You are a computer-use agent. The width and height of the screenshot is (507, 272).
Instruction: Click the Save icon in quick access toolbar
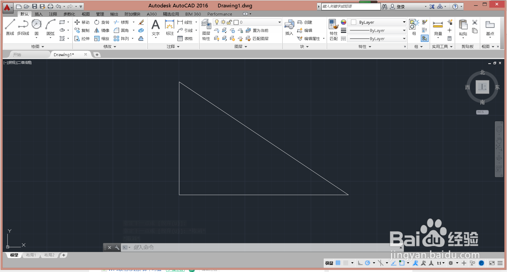pos(35,6)
